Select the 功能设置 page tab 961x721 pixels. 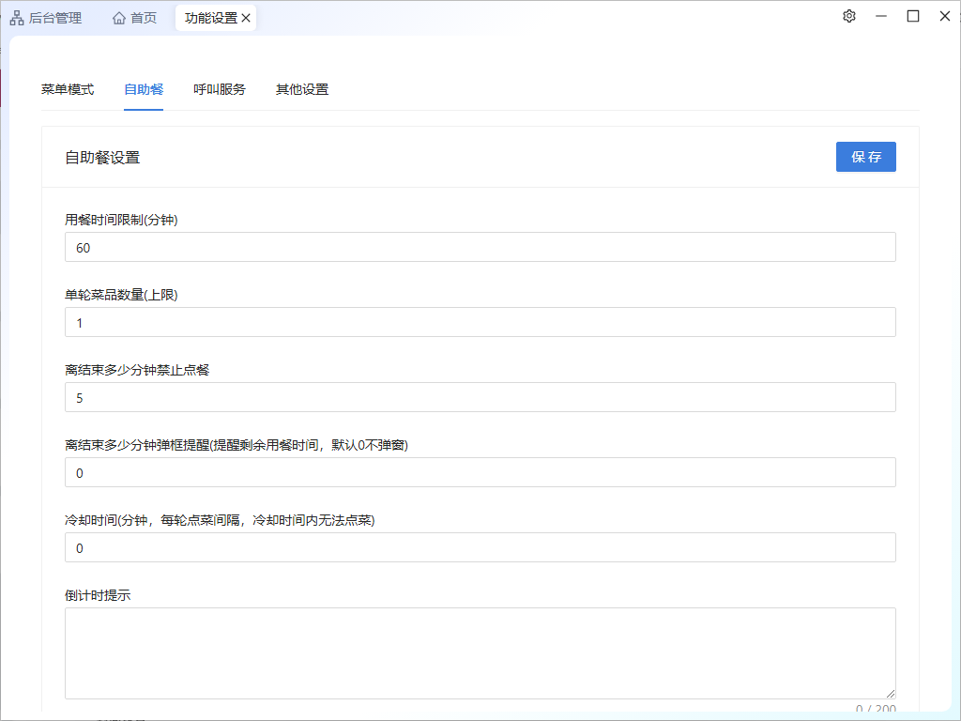[x=210, y=18]
